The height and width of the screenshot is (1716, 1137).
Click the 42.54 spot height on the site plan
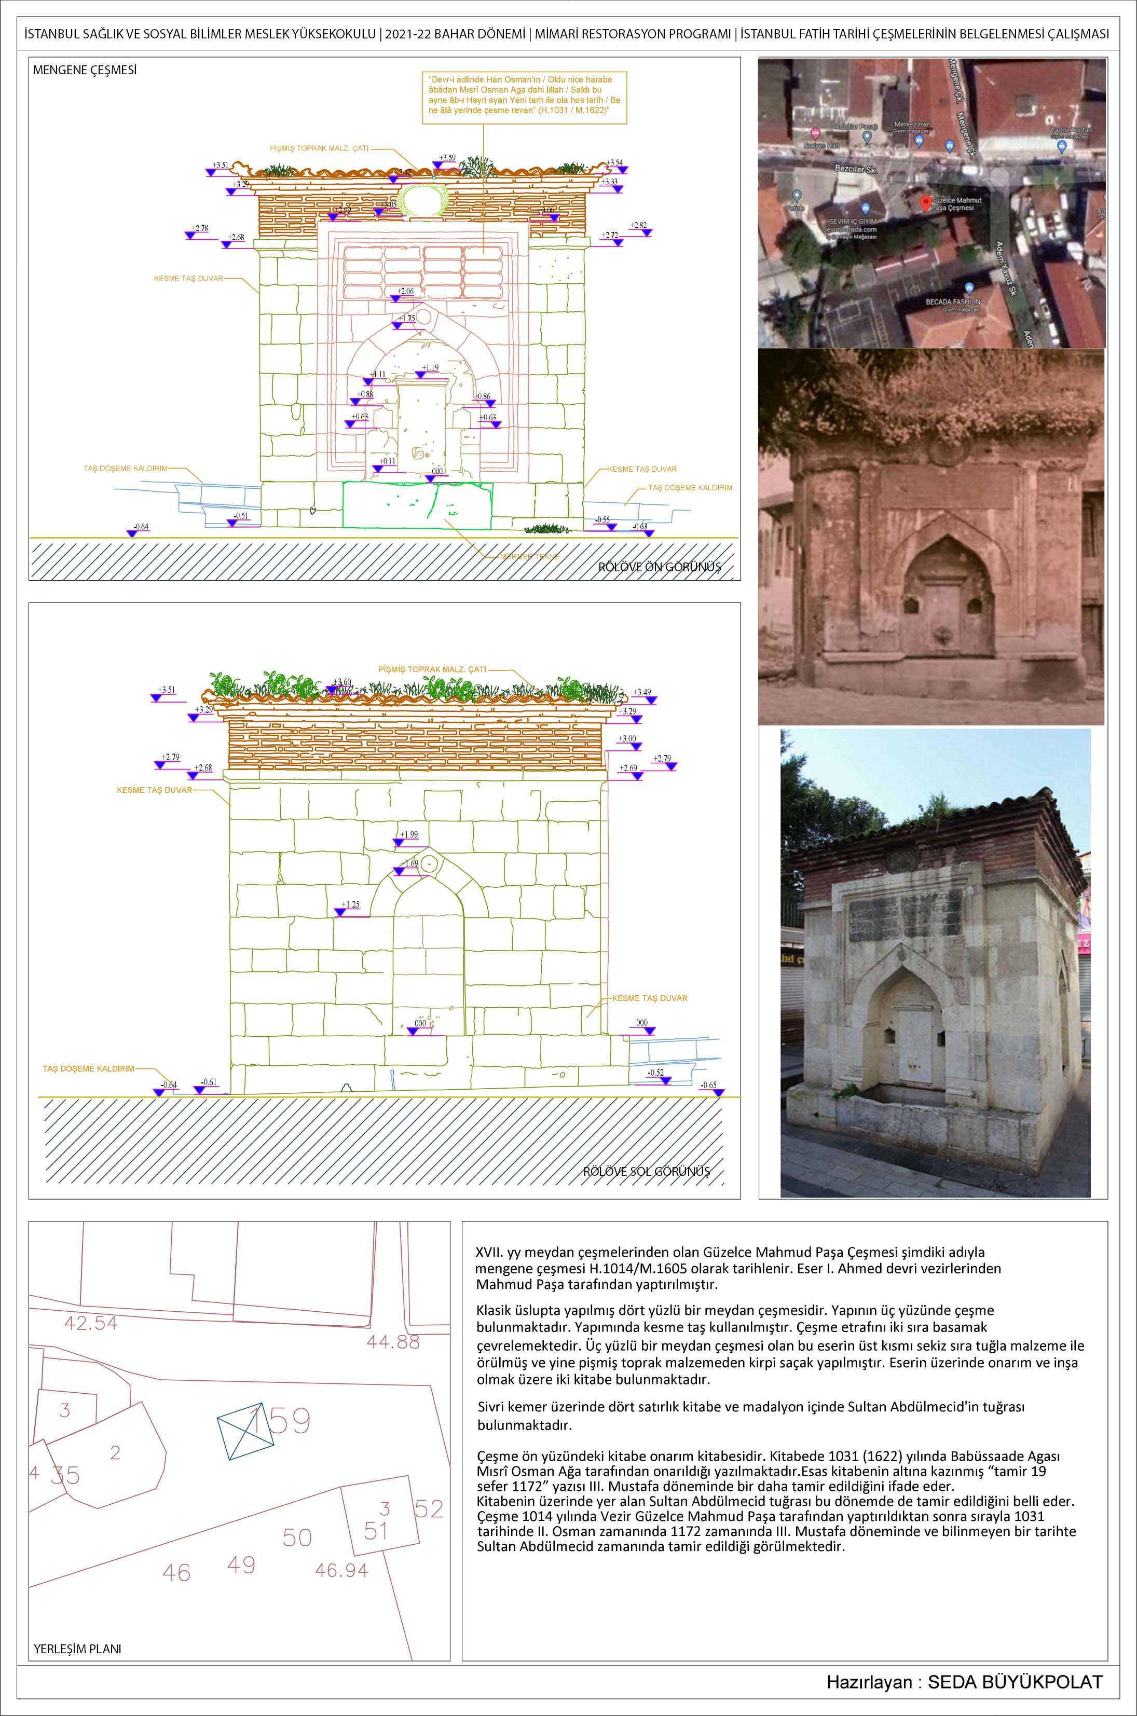click(x=91, y=1323)
